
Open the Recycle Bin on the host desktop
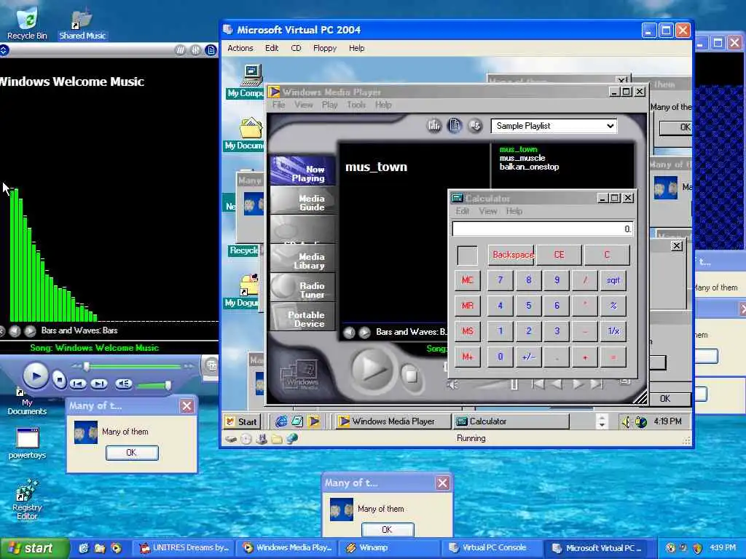point(27,24)
